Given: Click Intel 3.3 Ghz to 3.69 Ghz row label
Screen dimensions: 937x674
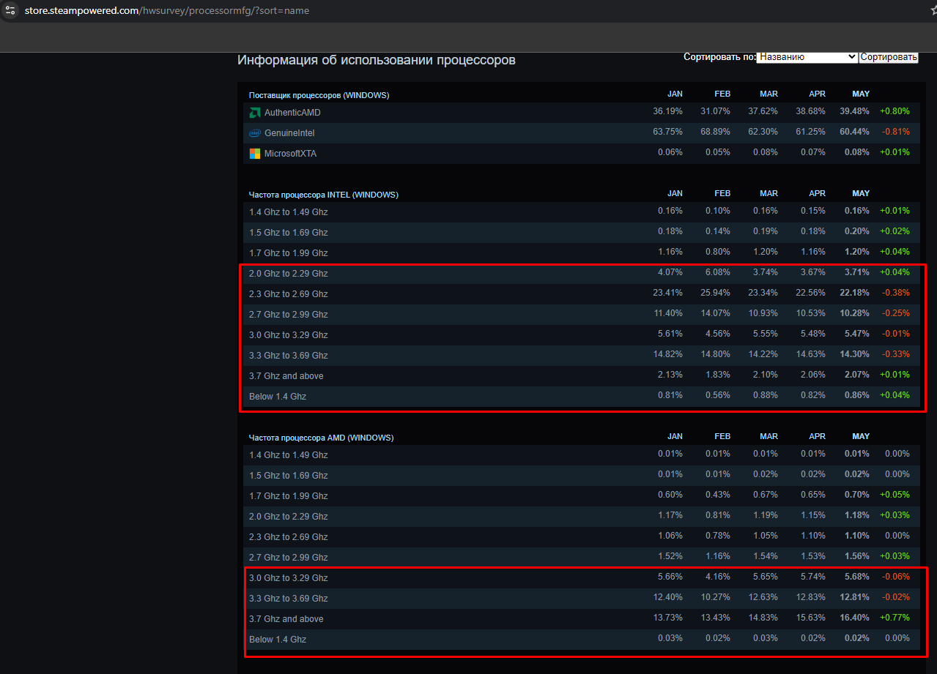Looking at the screenshot, I should pos(289,356).
